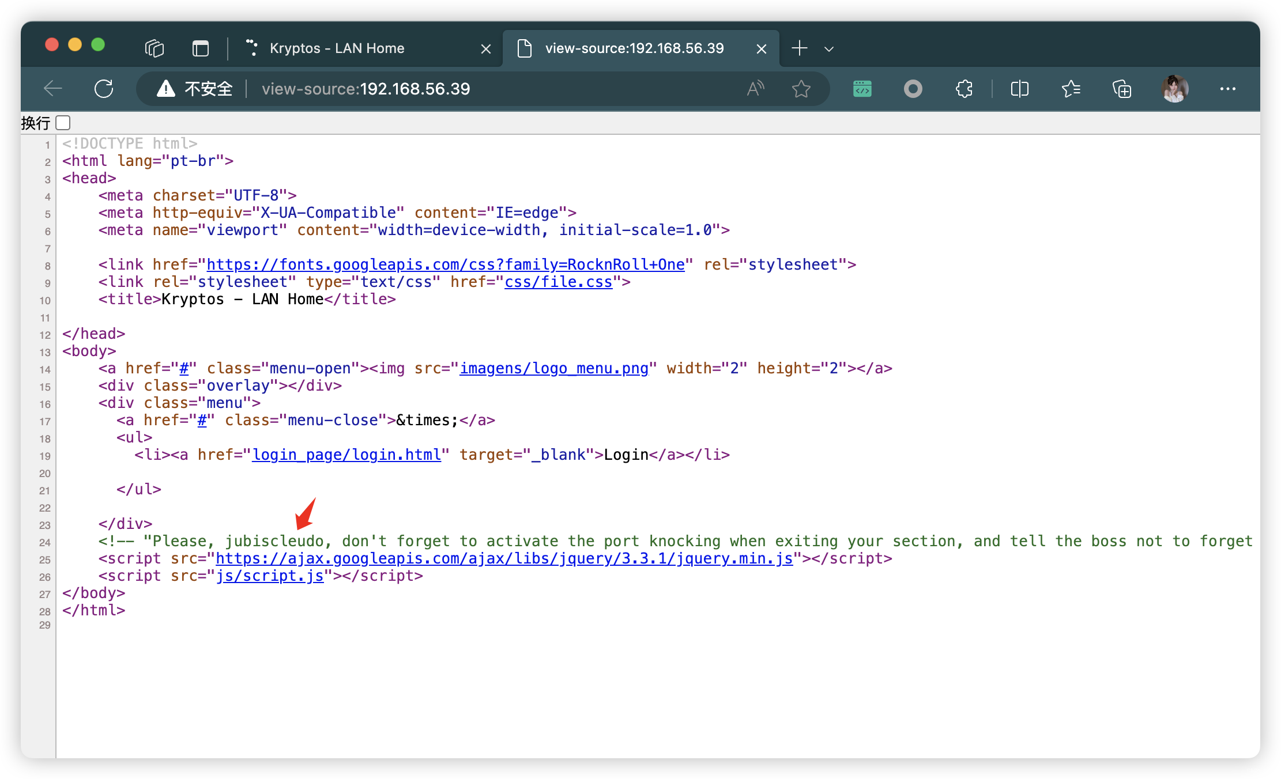Open the js/script.js link
This screenshot has height=779, width=1281.
[x=270, y=576]
